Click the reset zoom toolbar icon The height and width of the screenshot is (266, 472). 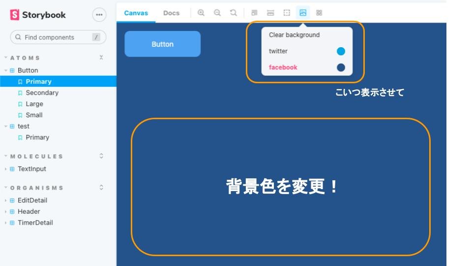point(233,13)
